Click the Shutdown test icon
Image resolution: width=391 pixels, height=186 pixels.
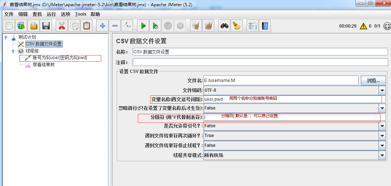pyautogui.click(x=180, y=26)
